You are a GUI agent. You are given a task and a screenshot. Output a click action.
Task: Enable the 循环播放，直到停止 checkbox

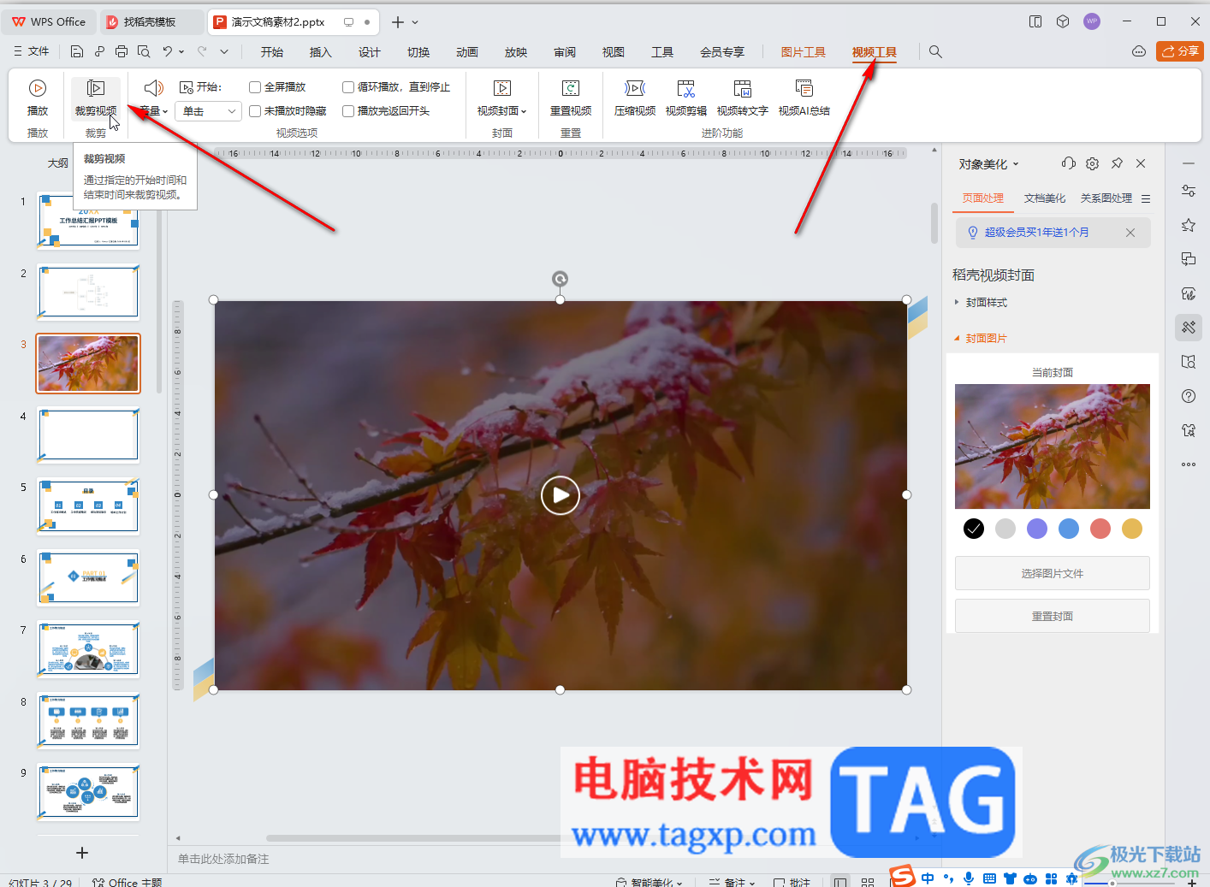[348, 87]
